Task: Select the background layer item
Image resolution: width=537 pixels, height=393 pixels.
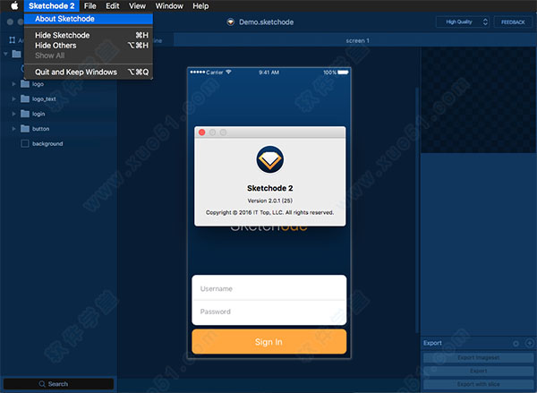Action: tap(47, 143)
